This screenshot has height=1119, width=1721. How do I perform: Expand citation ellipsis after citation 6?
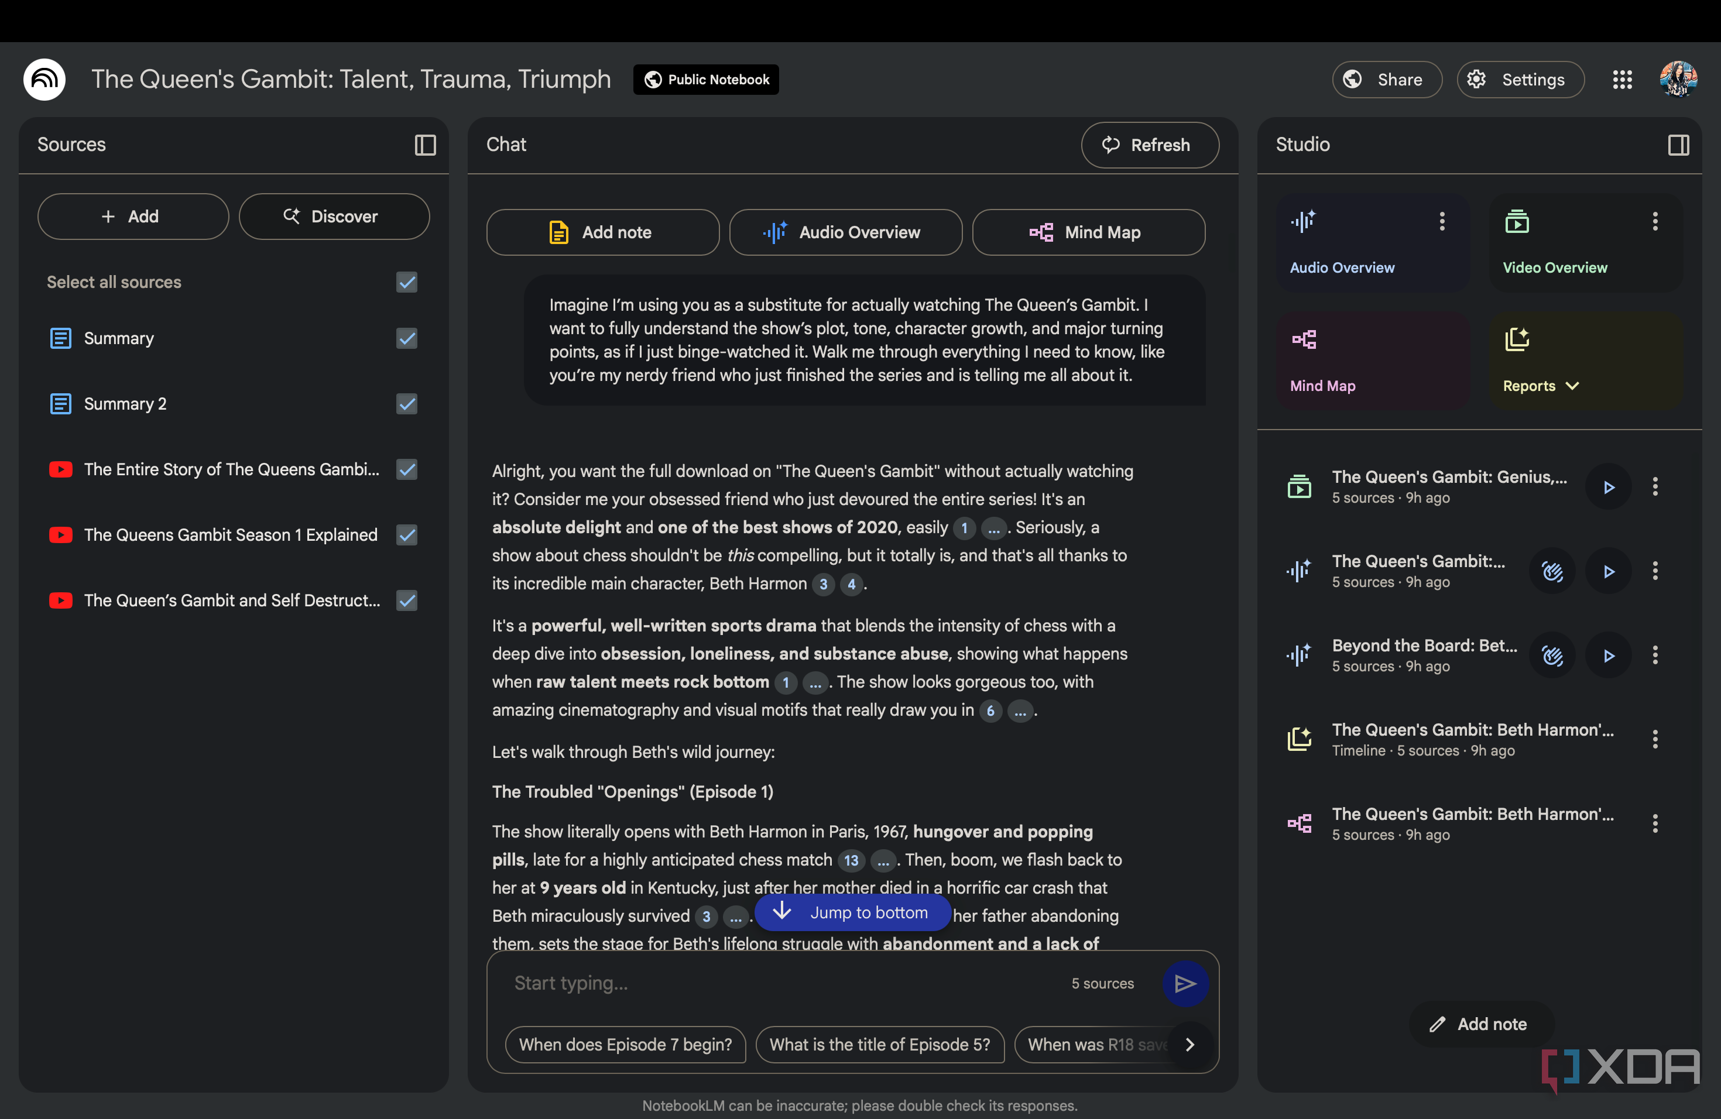(x=1020, y=711)
